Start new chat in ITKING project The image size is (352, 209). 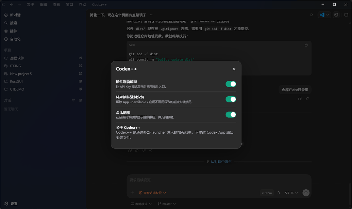coord(80,65)
